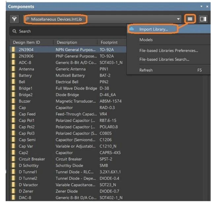
Task: Focus the Search input field
Action: 68,31
